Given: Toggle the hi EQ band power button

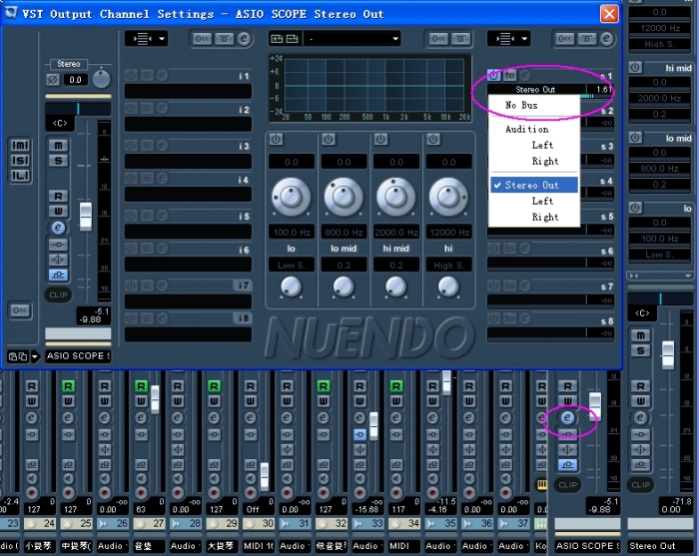Looking at the screenshot, I should coord(432,140).
